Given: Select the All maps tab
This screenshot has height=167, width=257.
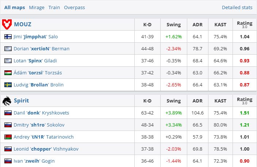Looking at the screenshot, I should (15, 7).
